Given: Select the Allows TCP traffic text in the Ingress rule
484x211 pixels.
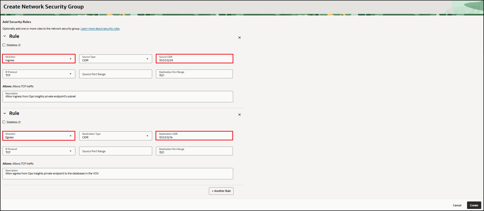Looking at the screenshot, I should [x=23, y=87].
